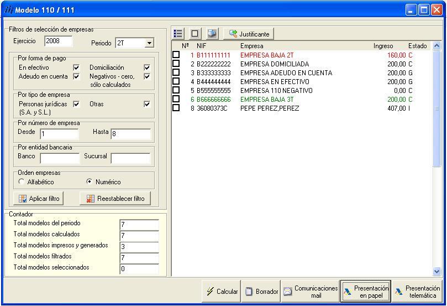Click NIF B666666666 in the list
Viewport: 447px width, 306px height.
click(x=213, y=100)
